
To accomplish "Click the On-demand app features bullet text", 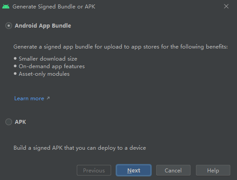I will pyautogui.click(x=52, y=66).
